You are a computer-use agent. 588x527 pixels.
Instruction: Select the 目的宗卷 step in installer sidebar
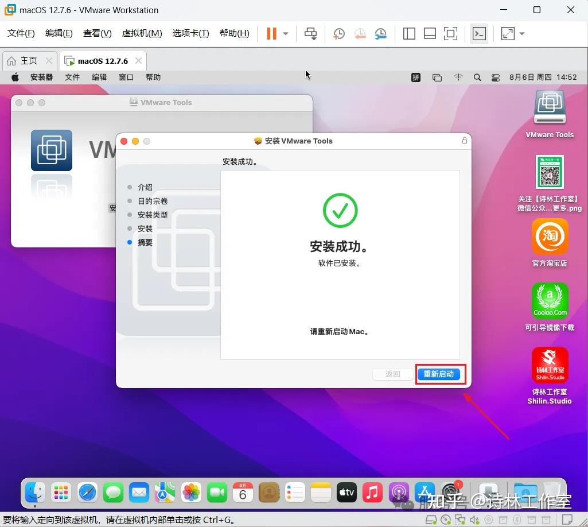(x=152, y=201)
